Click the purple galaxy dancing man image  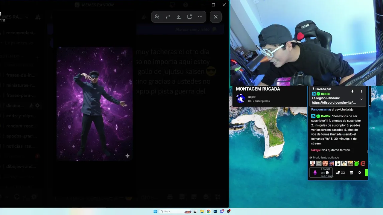(95, 104)
